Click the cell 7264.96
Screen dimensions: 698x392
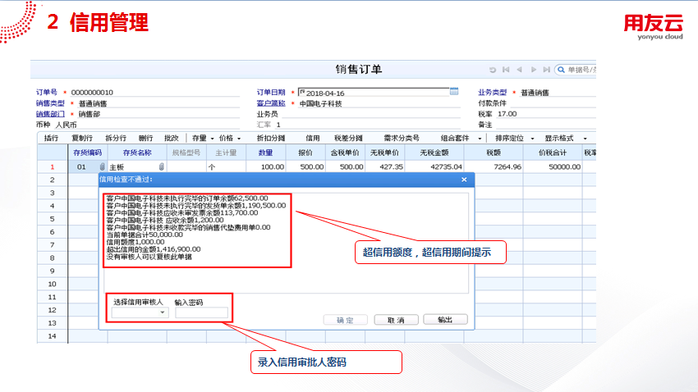(494, 166)
